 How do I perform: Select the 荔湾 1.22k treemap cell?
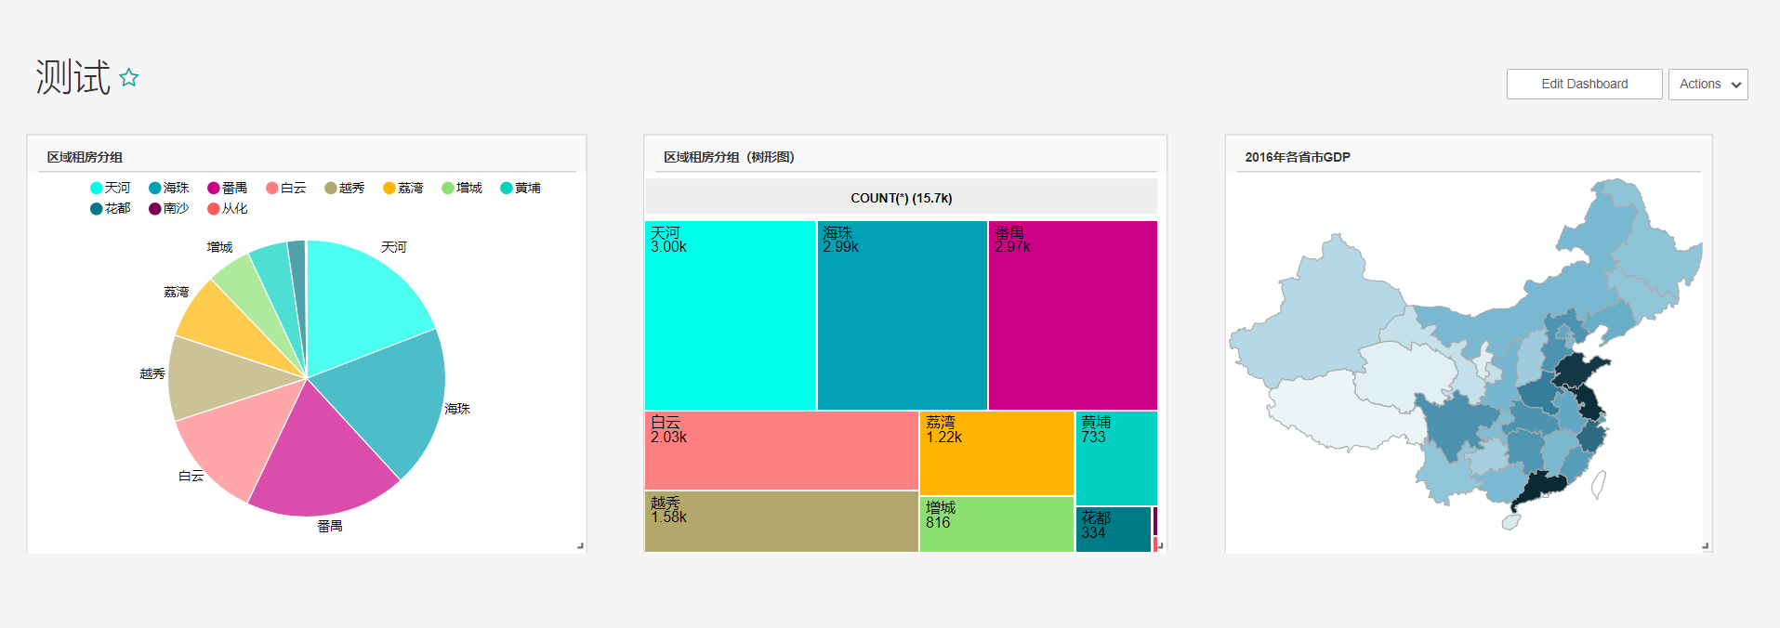point(996,453)
